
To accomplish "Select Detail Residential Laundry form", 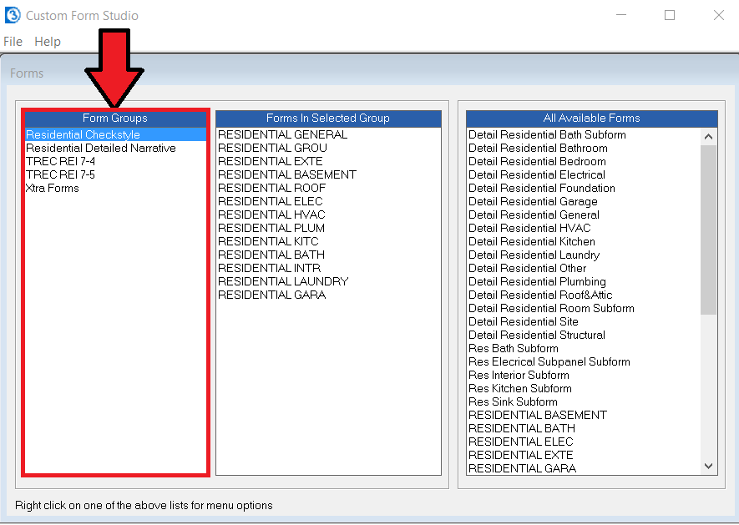I will coord(584,255).
